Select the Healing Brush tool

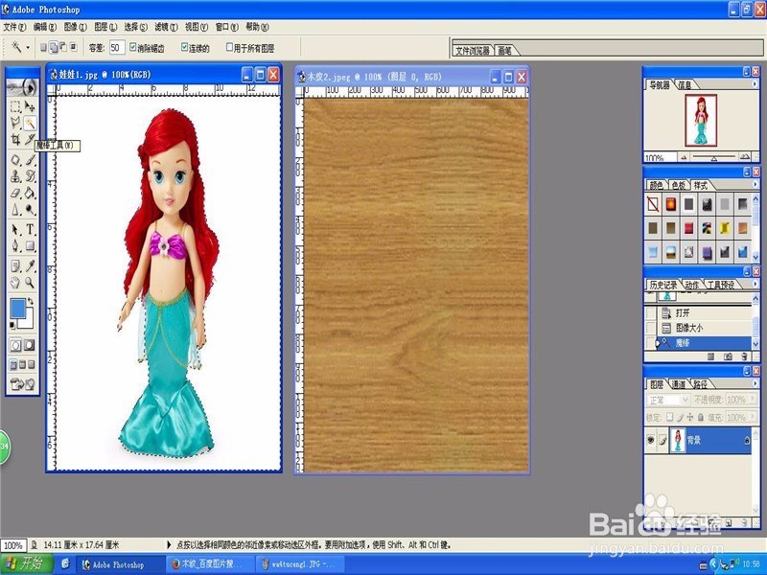click(15, 160)
